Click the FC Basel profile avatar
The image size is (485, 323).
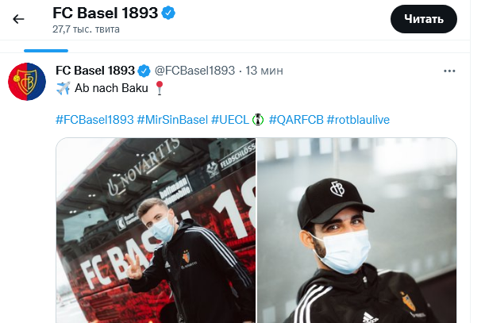pyautogui.click(x=27, y=82)
